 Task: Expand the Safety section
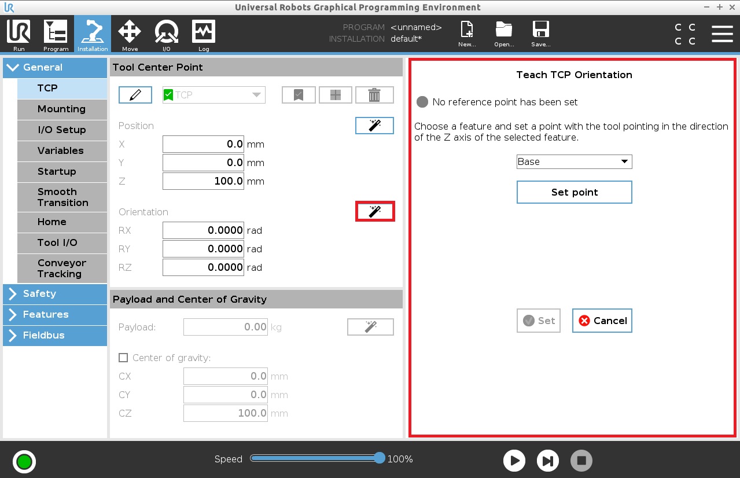coord(55,293)
